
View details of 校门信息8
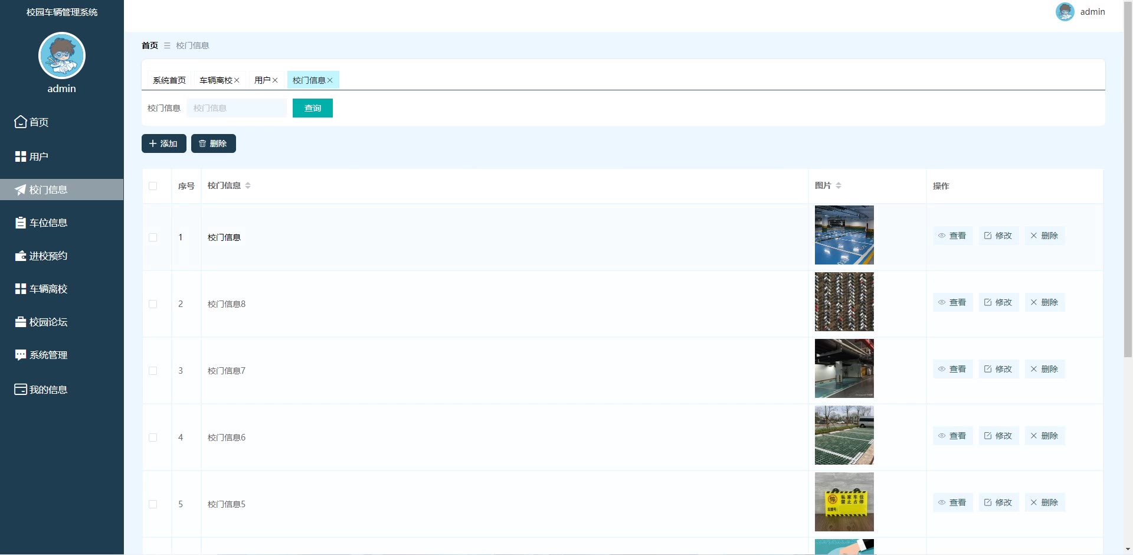[952, 302]
